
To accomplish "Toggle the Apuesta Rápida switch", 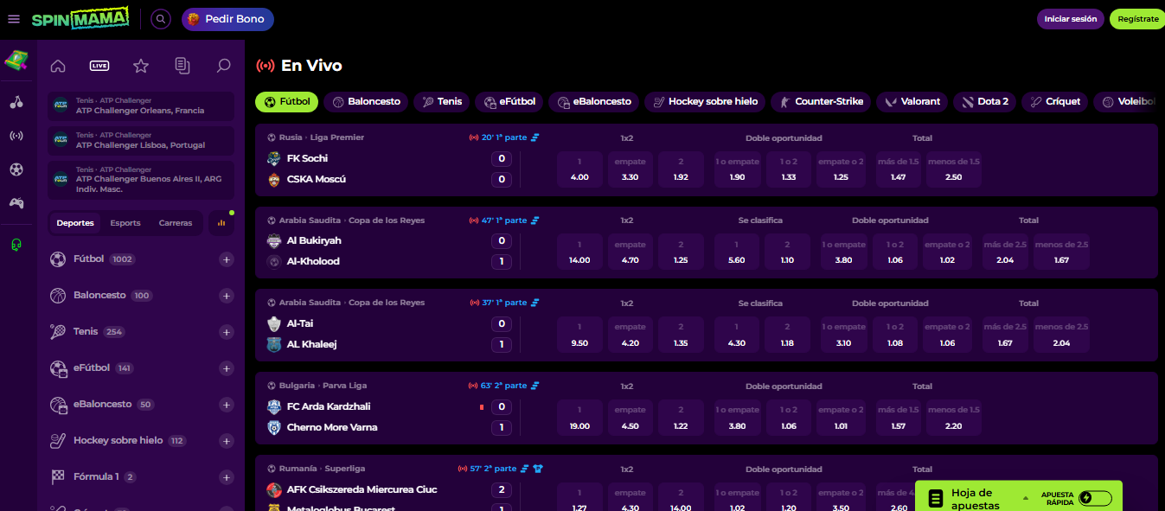I will [x=1095, y=498].
